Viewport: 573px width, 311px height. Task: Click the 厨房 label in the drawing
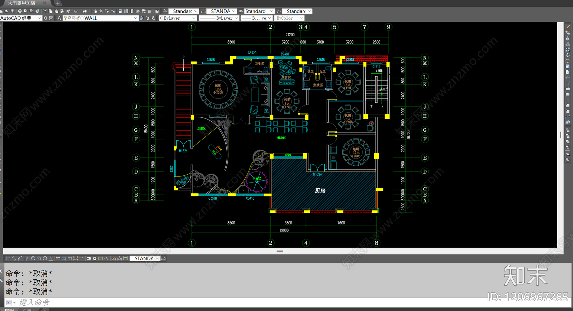click(320, 191)
